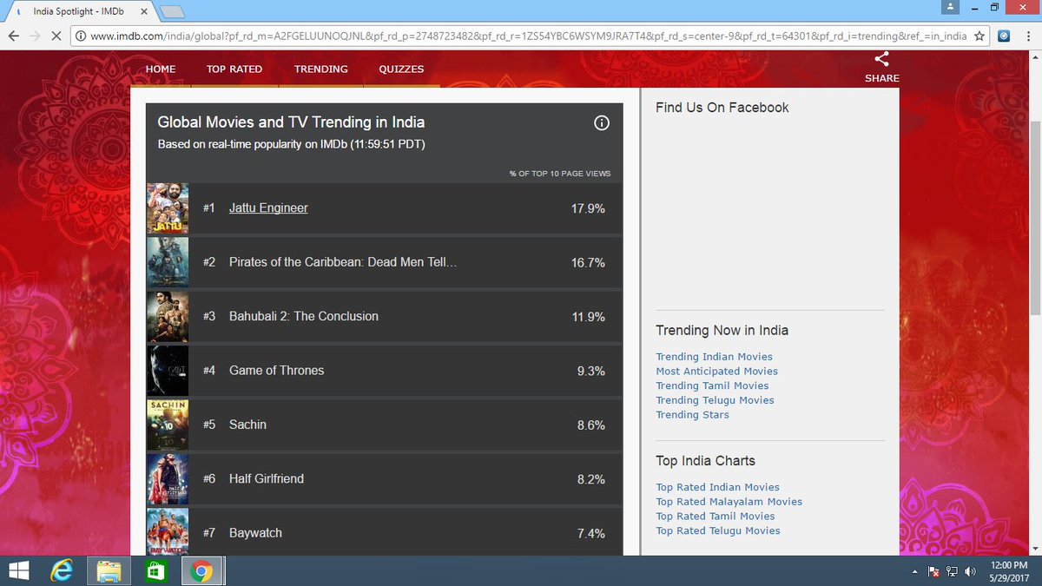Image resolution: width=1042 pixels, height=586 pixels.
Task: Open QUIZZES menu item
Action: [401, 69]
